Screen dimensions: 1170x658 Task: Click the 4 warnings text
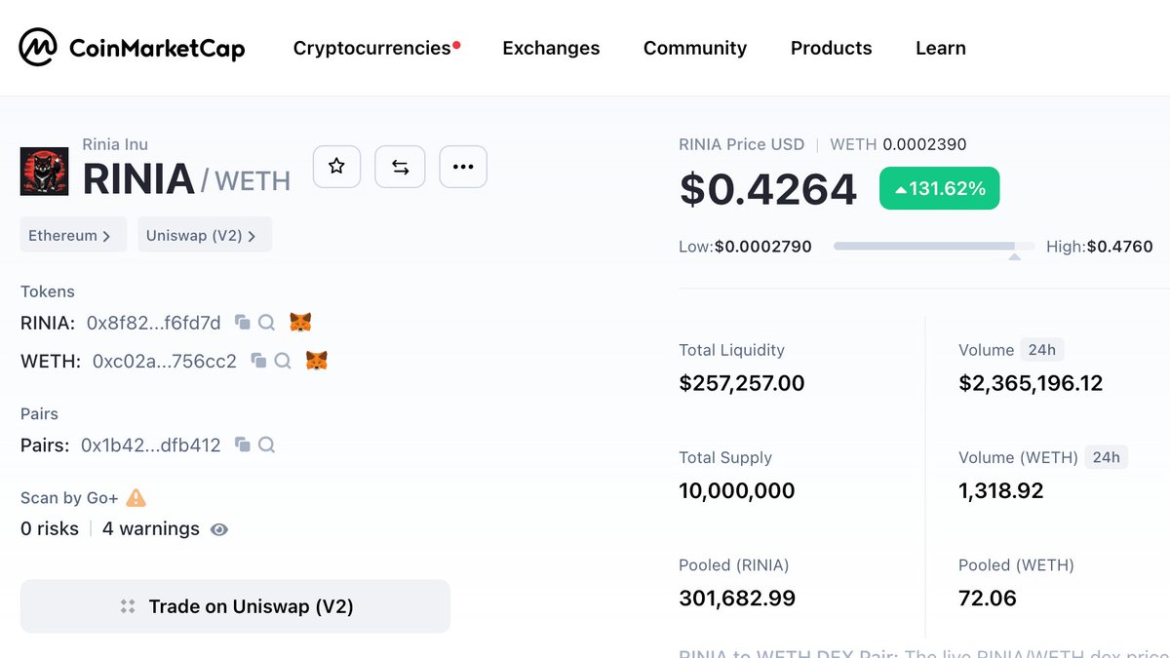click(151, 528)
